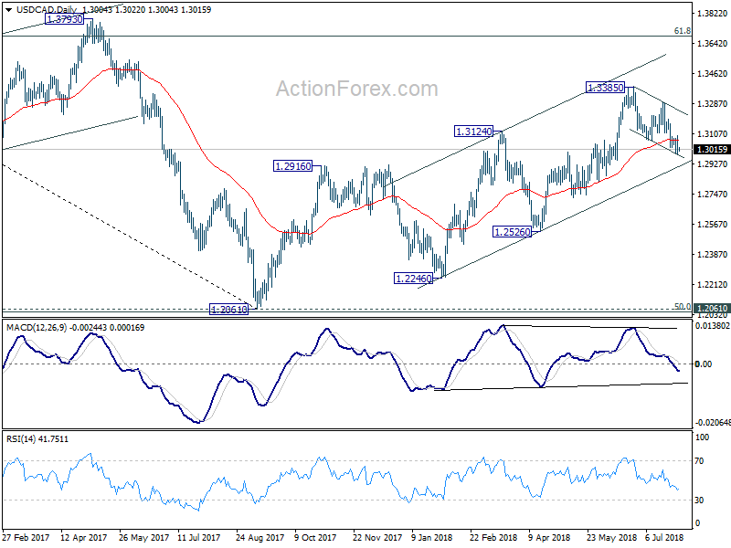The image size is (731, 548).
Task: Click the USDCAD dropdown triangle at top-left
Action: click(x=8, y=10)
